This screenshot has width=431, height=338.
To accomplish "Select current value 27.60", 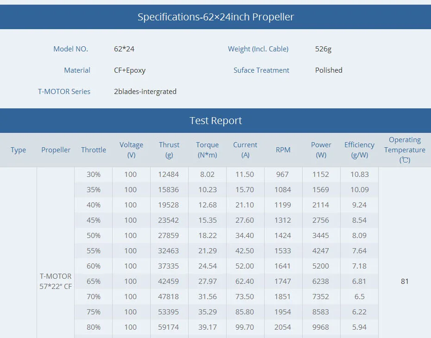I will point(245,220).
